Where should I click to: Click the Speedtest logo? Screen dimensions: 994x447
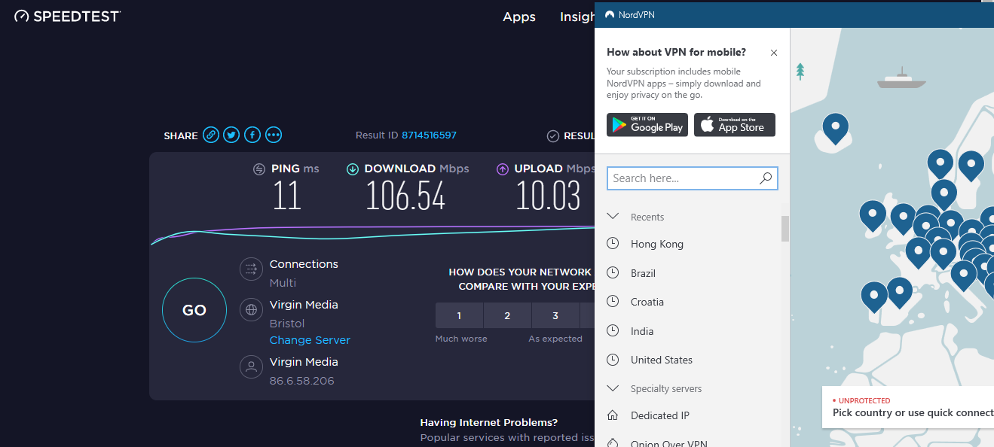pos(68,16)
